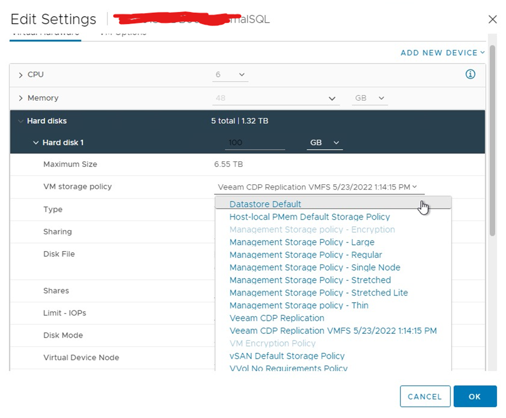This screenshot has height=418, width=506.
Task: Open the hard disk size unit dropdown
Action: [x=325, y=143]
